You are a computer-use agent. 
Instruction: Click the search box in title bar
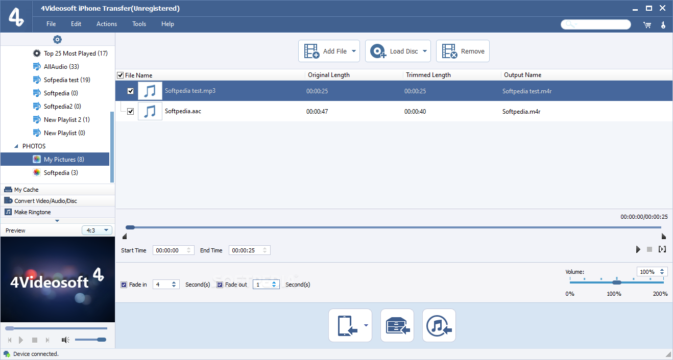click(x=596, y=24)
